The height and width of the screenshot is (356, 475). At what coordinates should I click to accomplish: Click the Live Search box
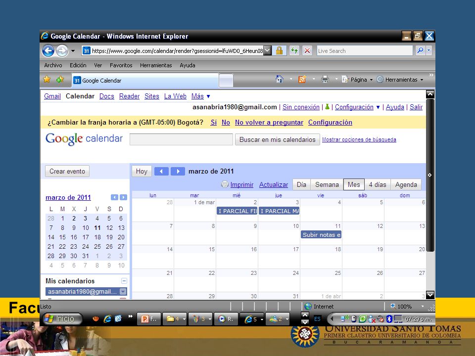tap(365, 51)
